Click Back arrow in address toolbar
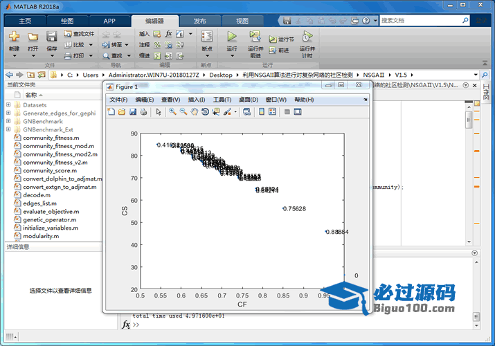 click(10, 75)
